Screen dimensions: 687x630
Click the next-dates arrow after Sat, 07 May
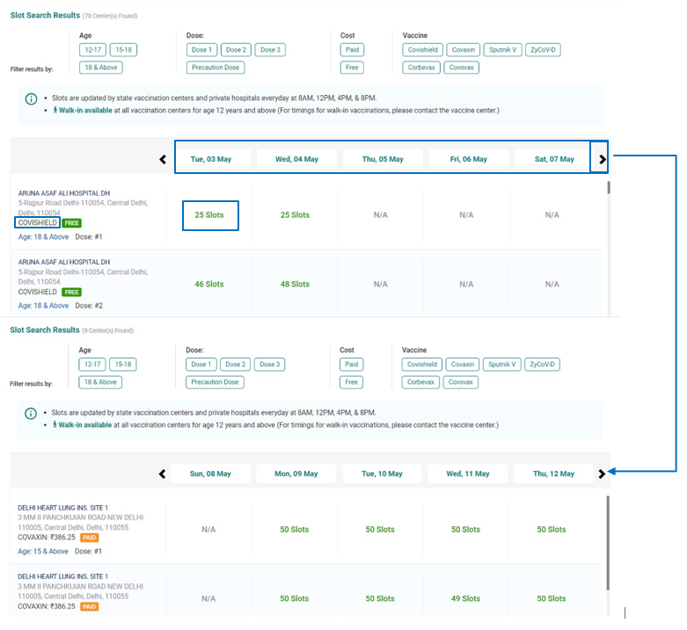(x=602, y=159)
